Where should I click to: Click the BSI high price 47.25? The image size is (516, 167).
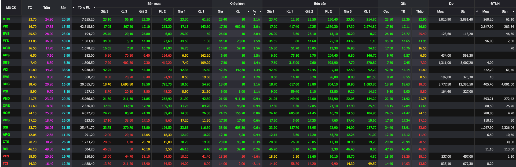click(x=389, y=149)
